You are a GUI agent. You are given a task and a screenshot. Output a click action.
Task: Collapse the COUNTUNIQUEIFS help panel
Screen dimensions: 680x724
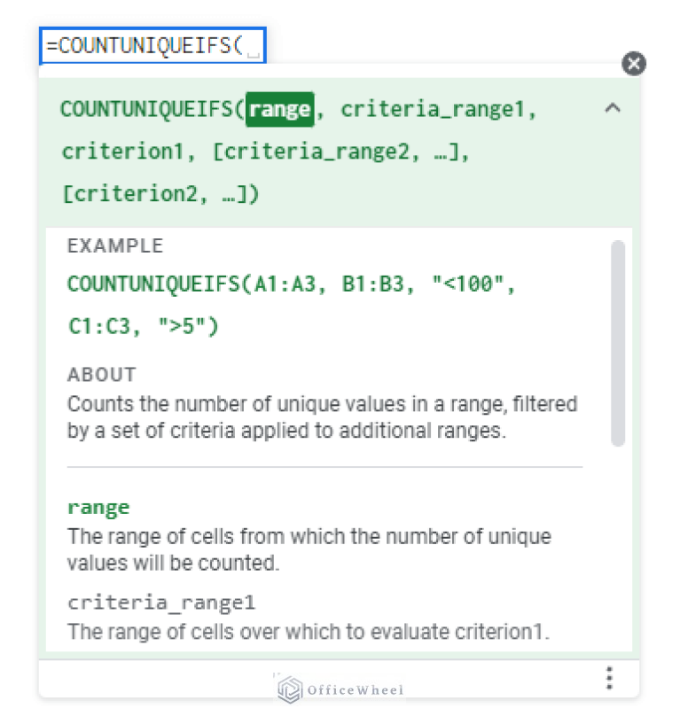[612, 108]
